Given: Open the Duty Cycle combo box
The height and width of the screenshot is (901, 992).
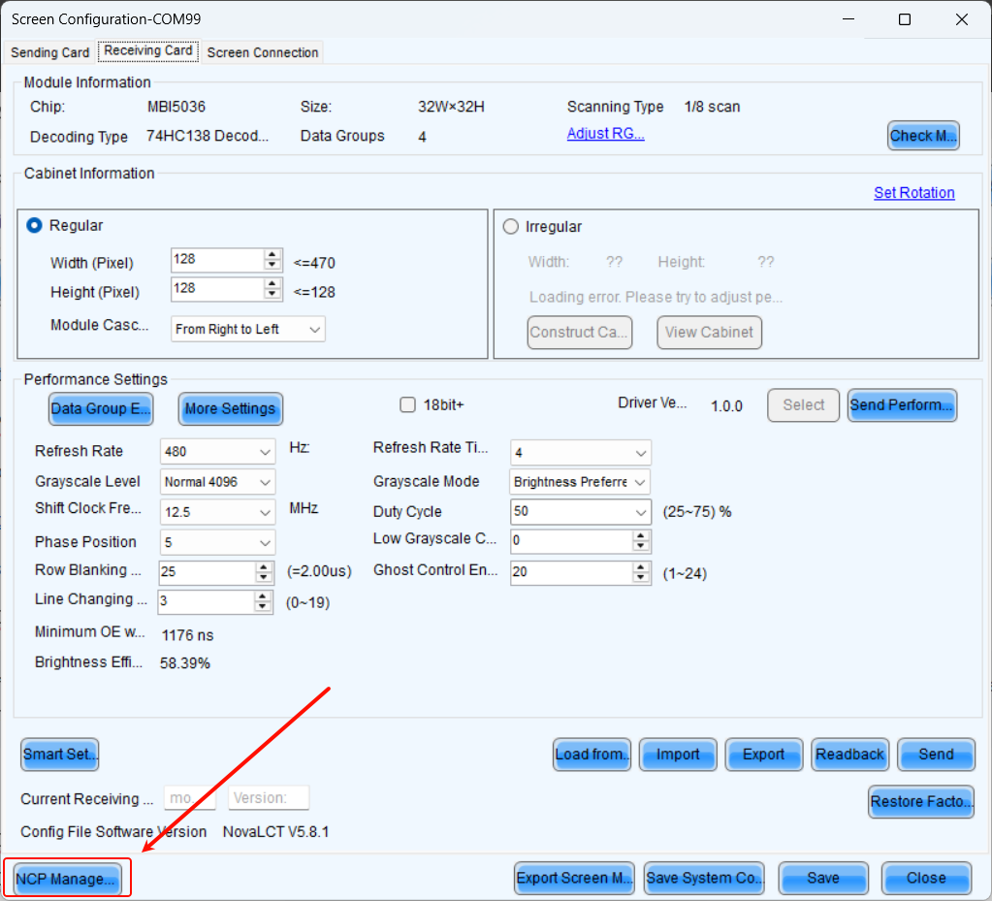Looking at the screenshot, I should 640,512.
